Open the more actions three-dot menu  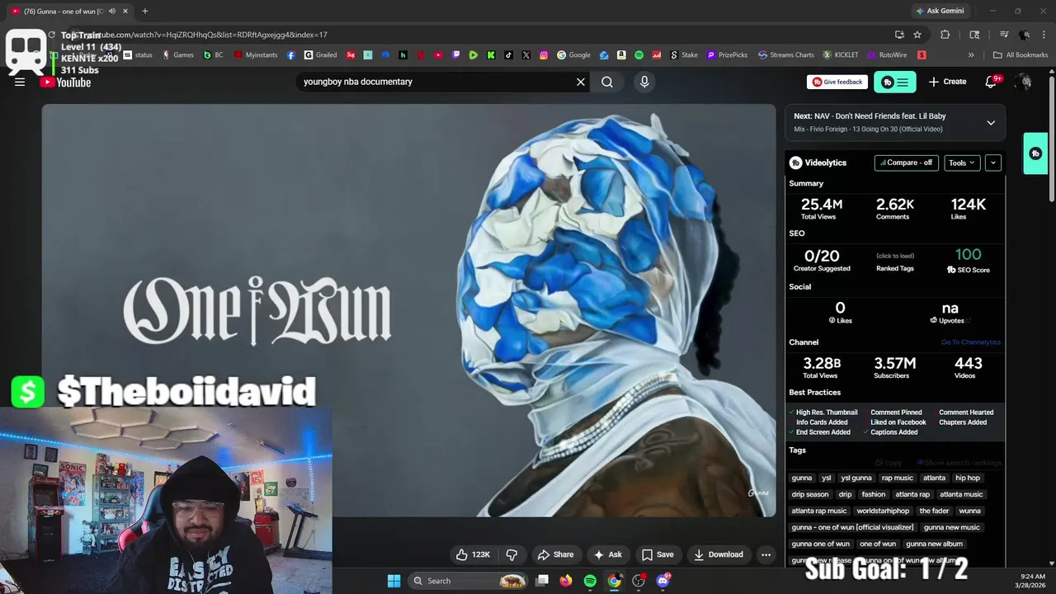[x=766, y=554]
